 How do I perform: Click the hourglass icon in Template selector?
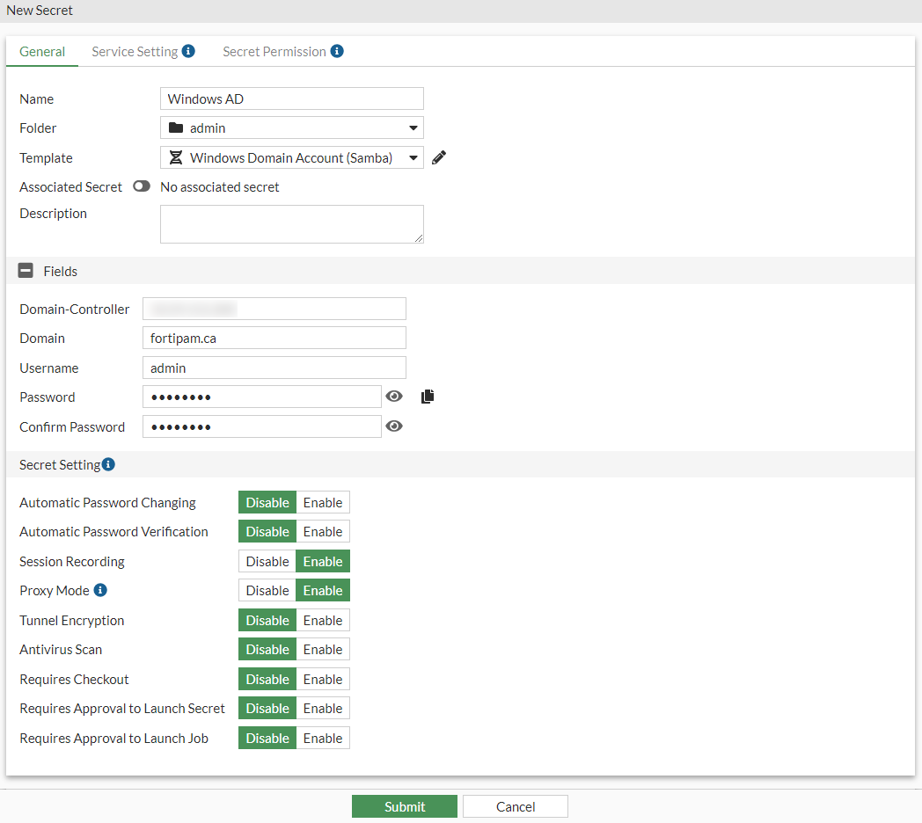pyautogui.click(x=178, y=157)
